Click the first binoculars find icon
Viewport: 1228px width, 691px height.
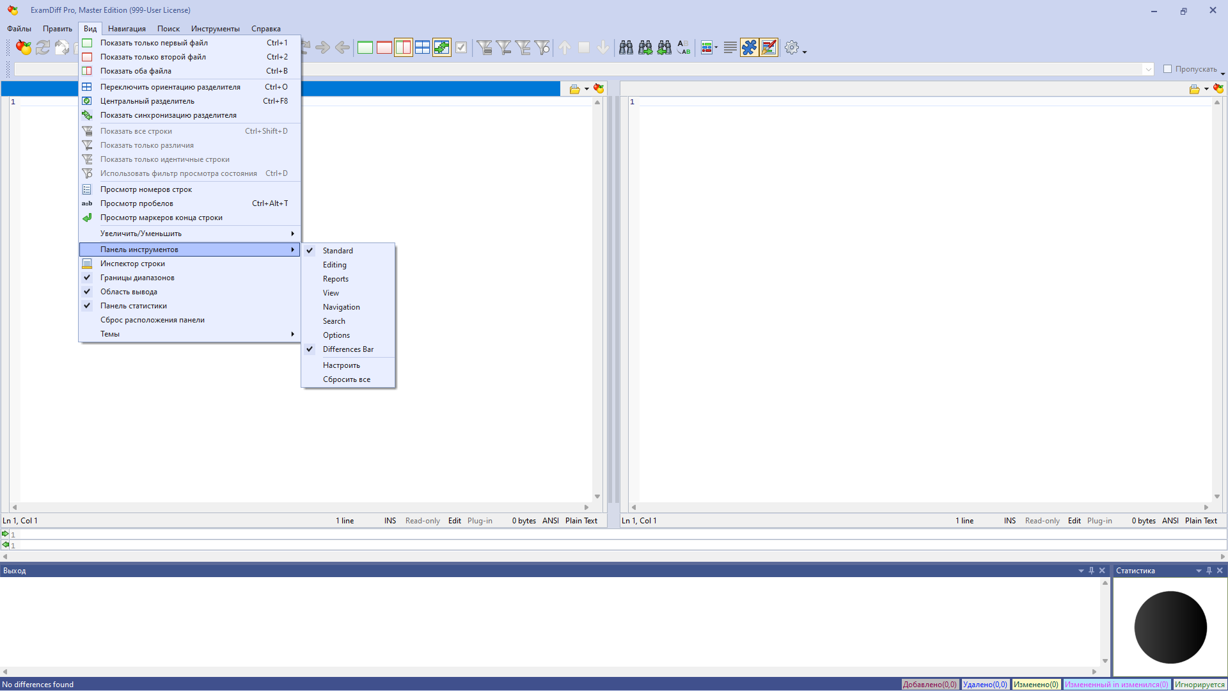click(626, 47)
